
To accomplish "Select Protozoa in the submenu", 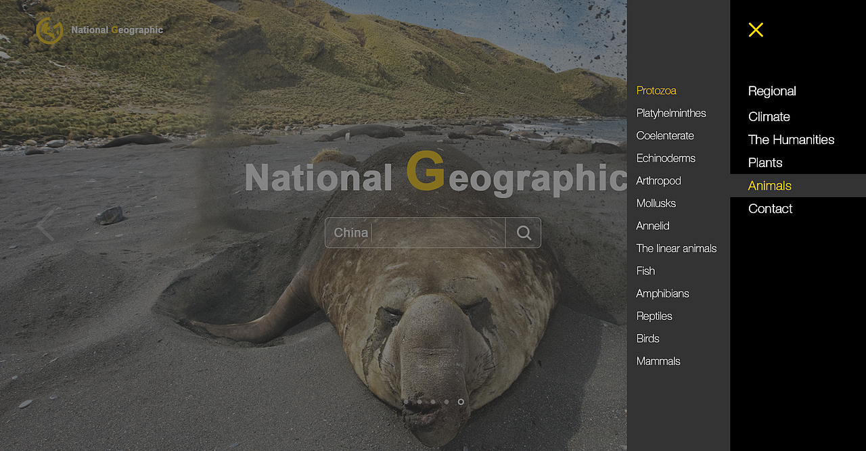I will [x=656, y=91].
